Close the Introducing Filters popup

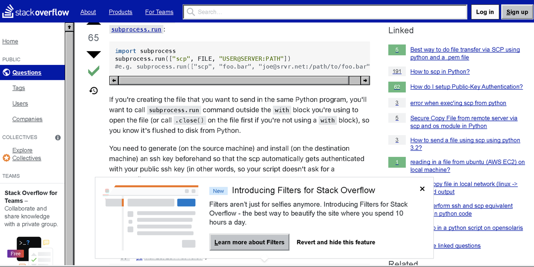[x=422, y=189]
